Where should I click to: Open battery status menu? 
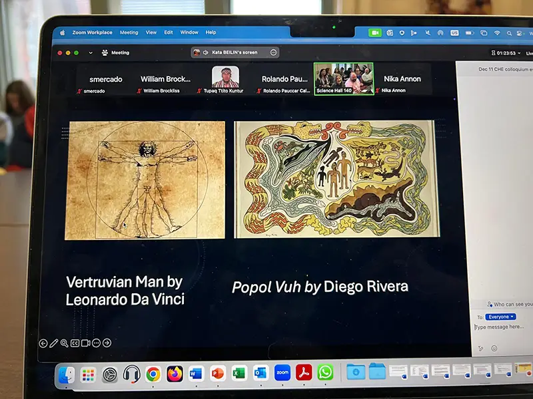click(x=470, y=33)
